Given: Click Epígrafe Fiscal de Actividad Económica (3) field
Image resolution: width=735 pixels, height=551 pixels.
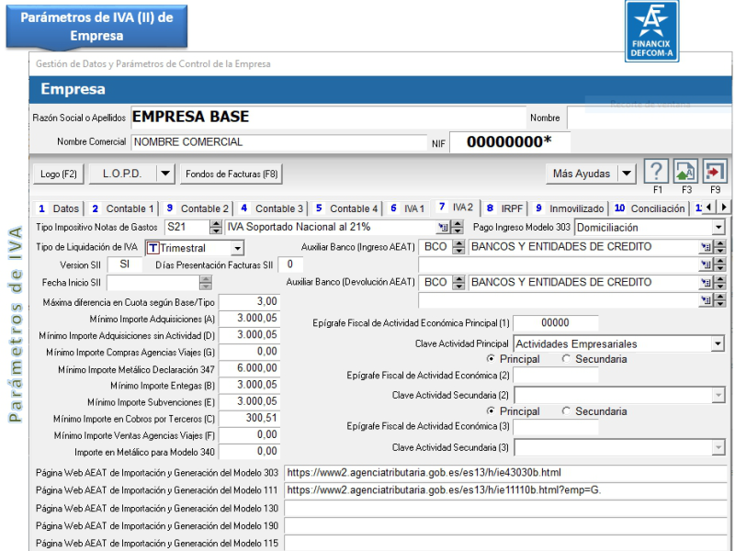Looking at the screenshot, I should 556,426.
